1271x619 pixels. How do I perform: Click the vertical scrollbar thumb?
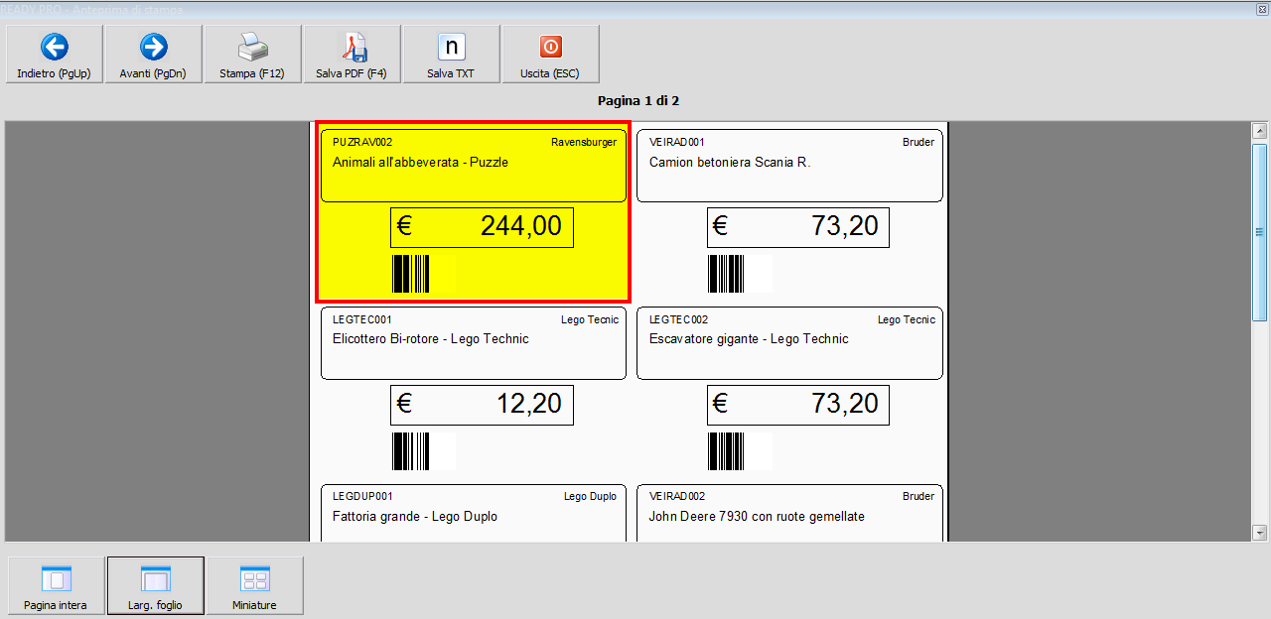1260,232
